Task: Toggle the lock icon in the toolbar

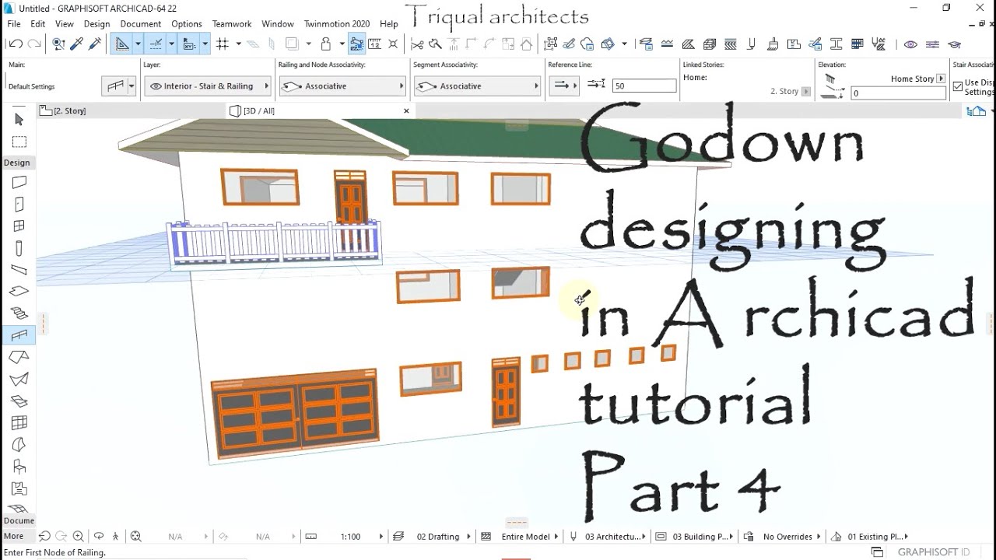Action: pos(327,44)
